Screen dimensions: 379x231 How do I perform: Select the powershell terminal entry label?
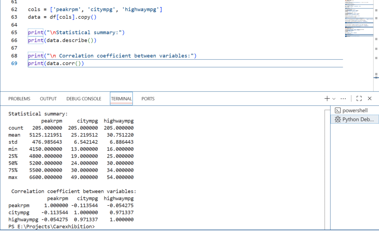tap(355, 110)
